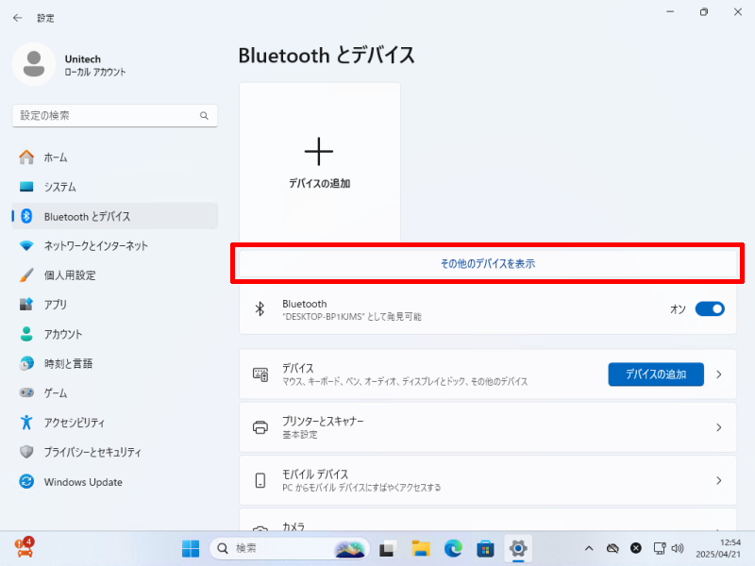Open プライバシーとセキュリティ page

coord(114,452)
